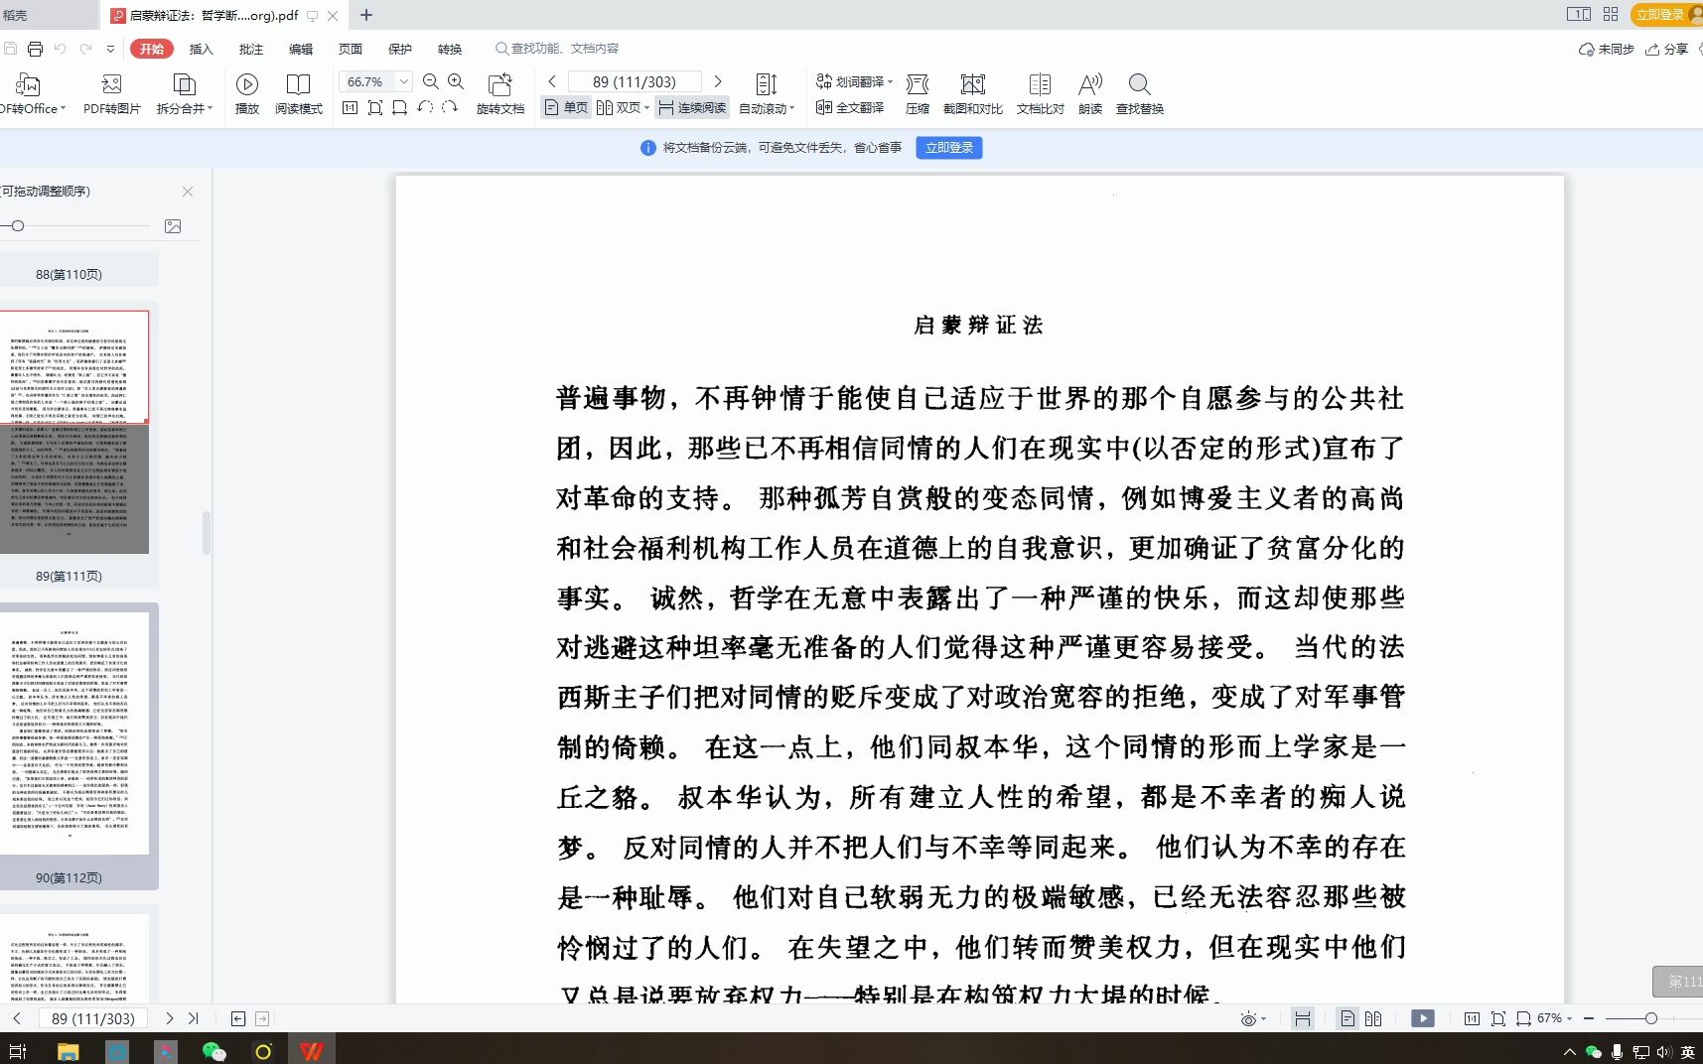
Task: Open the 转换 tab
Action: (450, 49)
